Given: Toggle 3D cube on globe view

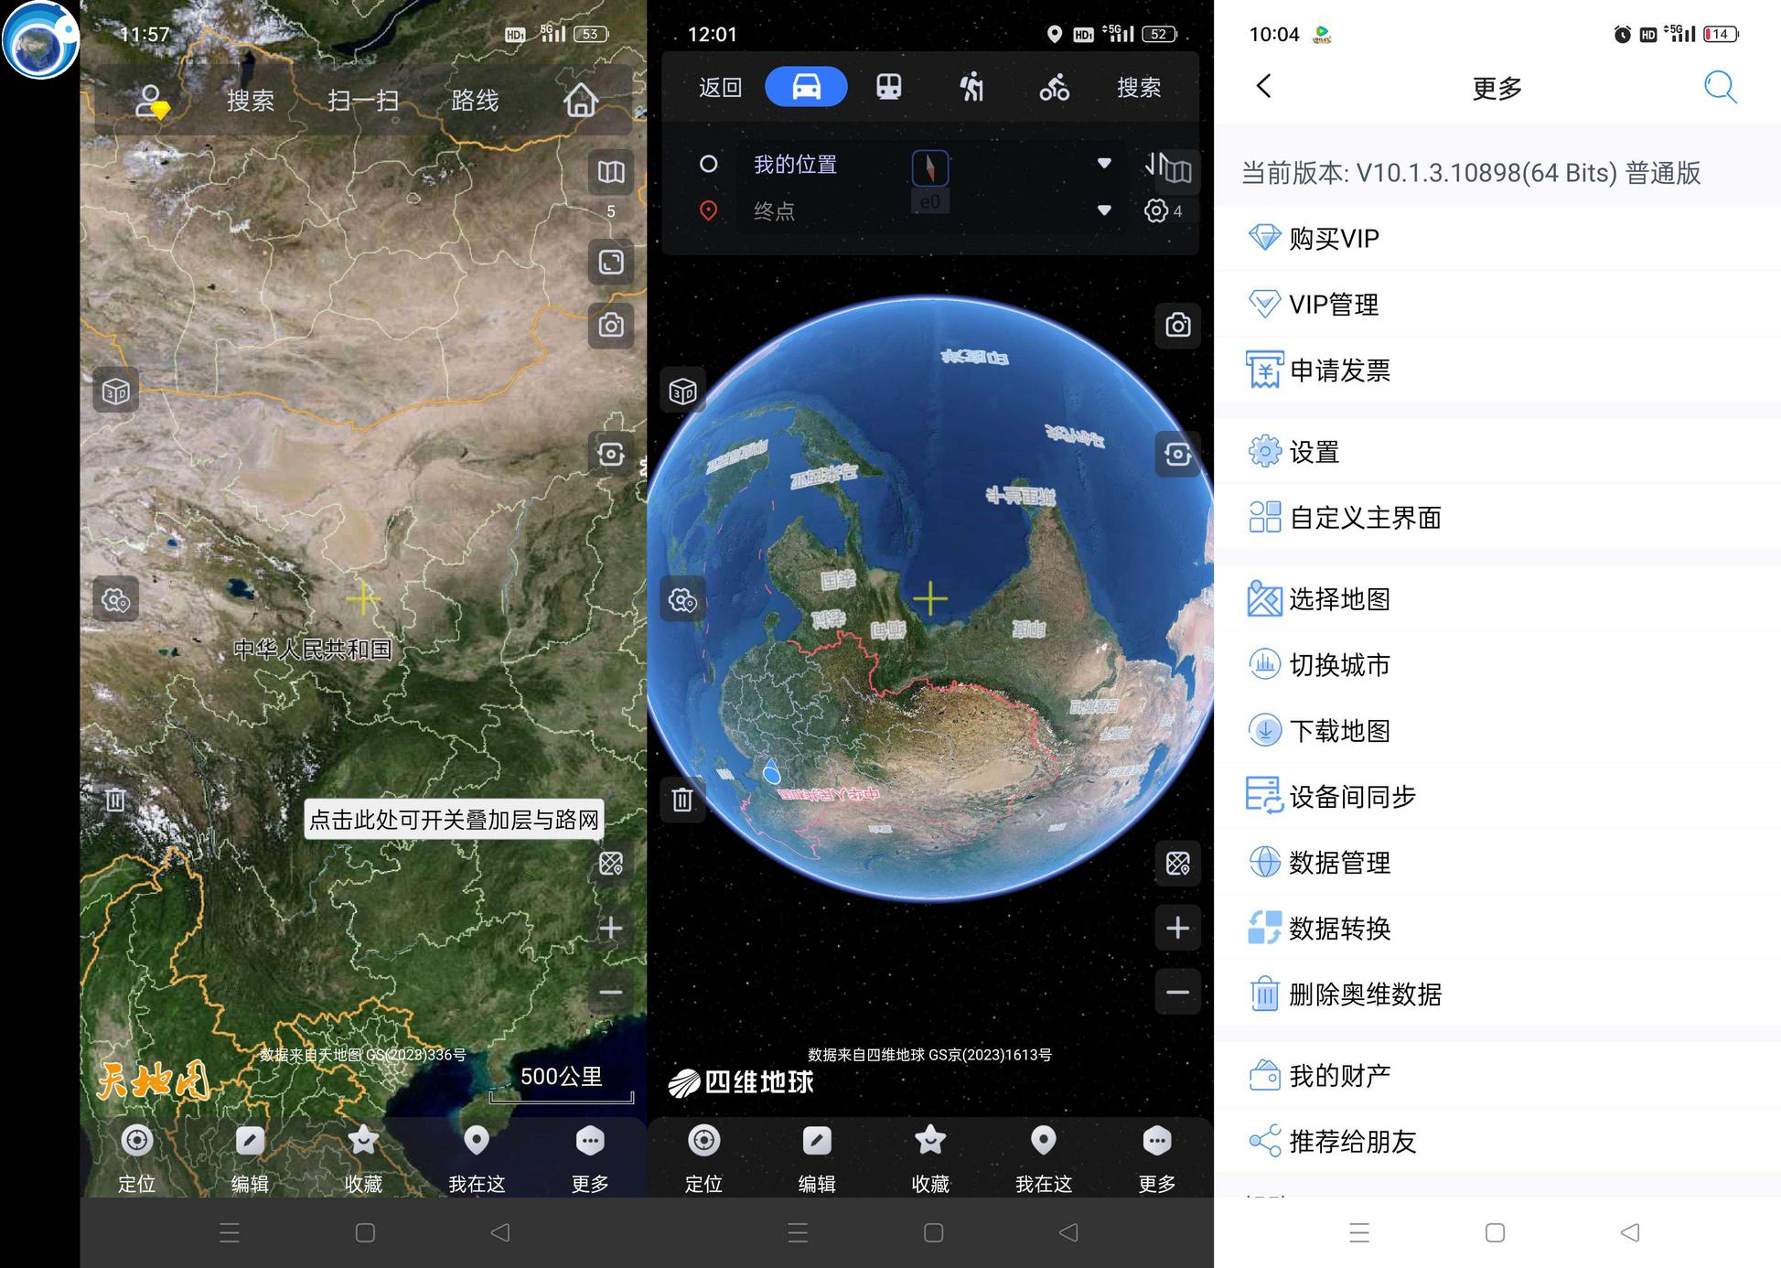Looking at the screenshot, I should [x=682, y=392].
